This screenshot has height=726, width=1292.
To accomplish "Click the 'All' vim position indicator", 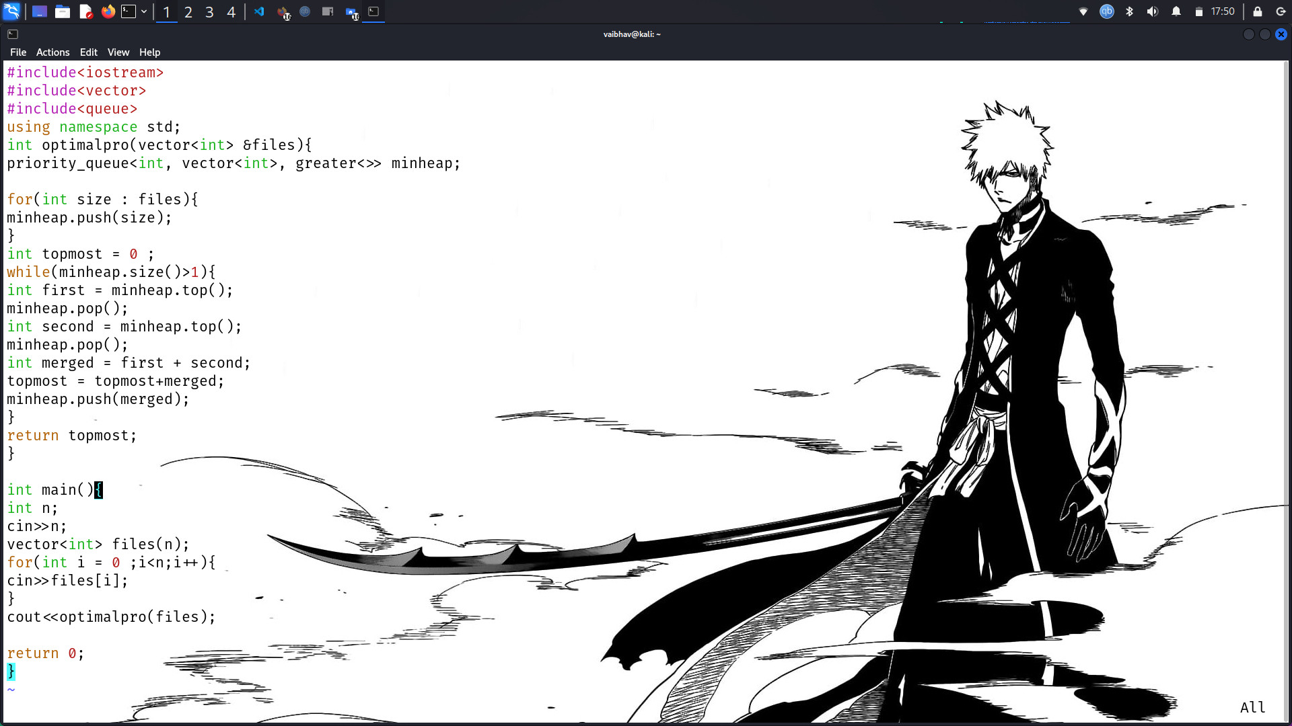I will click(1253, 707).
